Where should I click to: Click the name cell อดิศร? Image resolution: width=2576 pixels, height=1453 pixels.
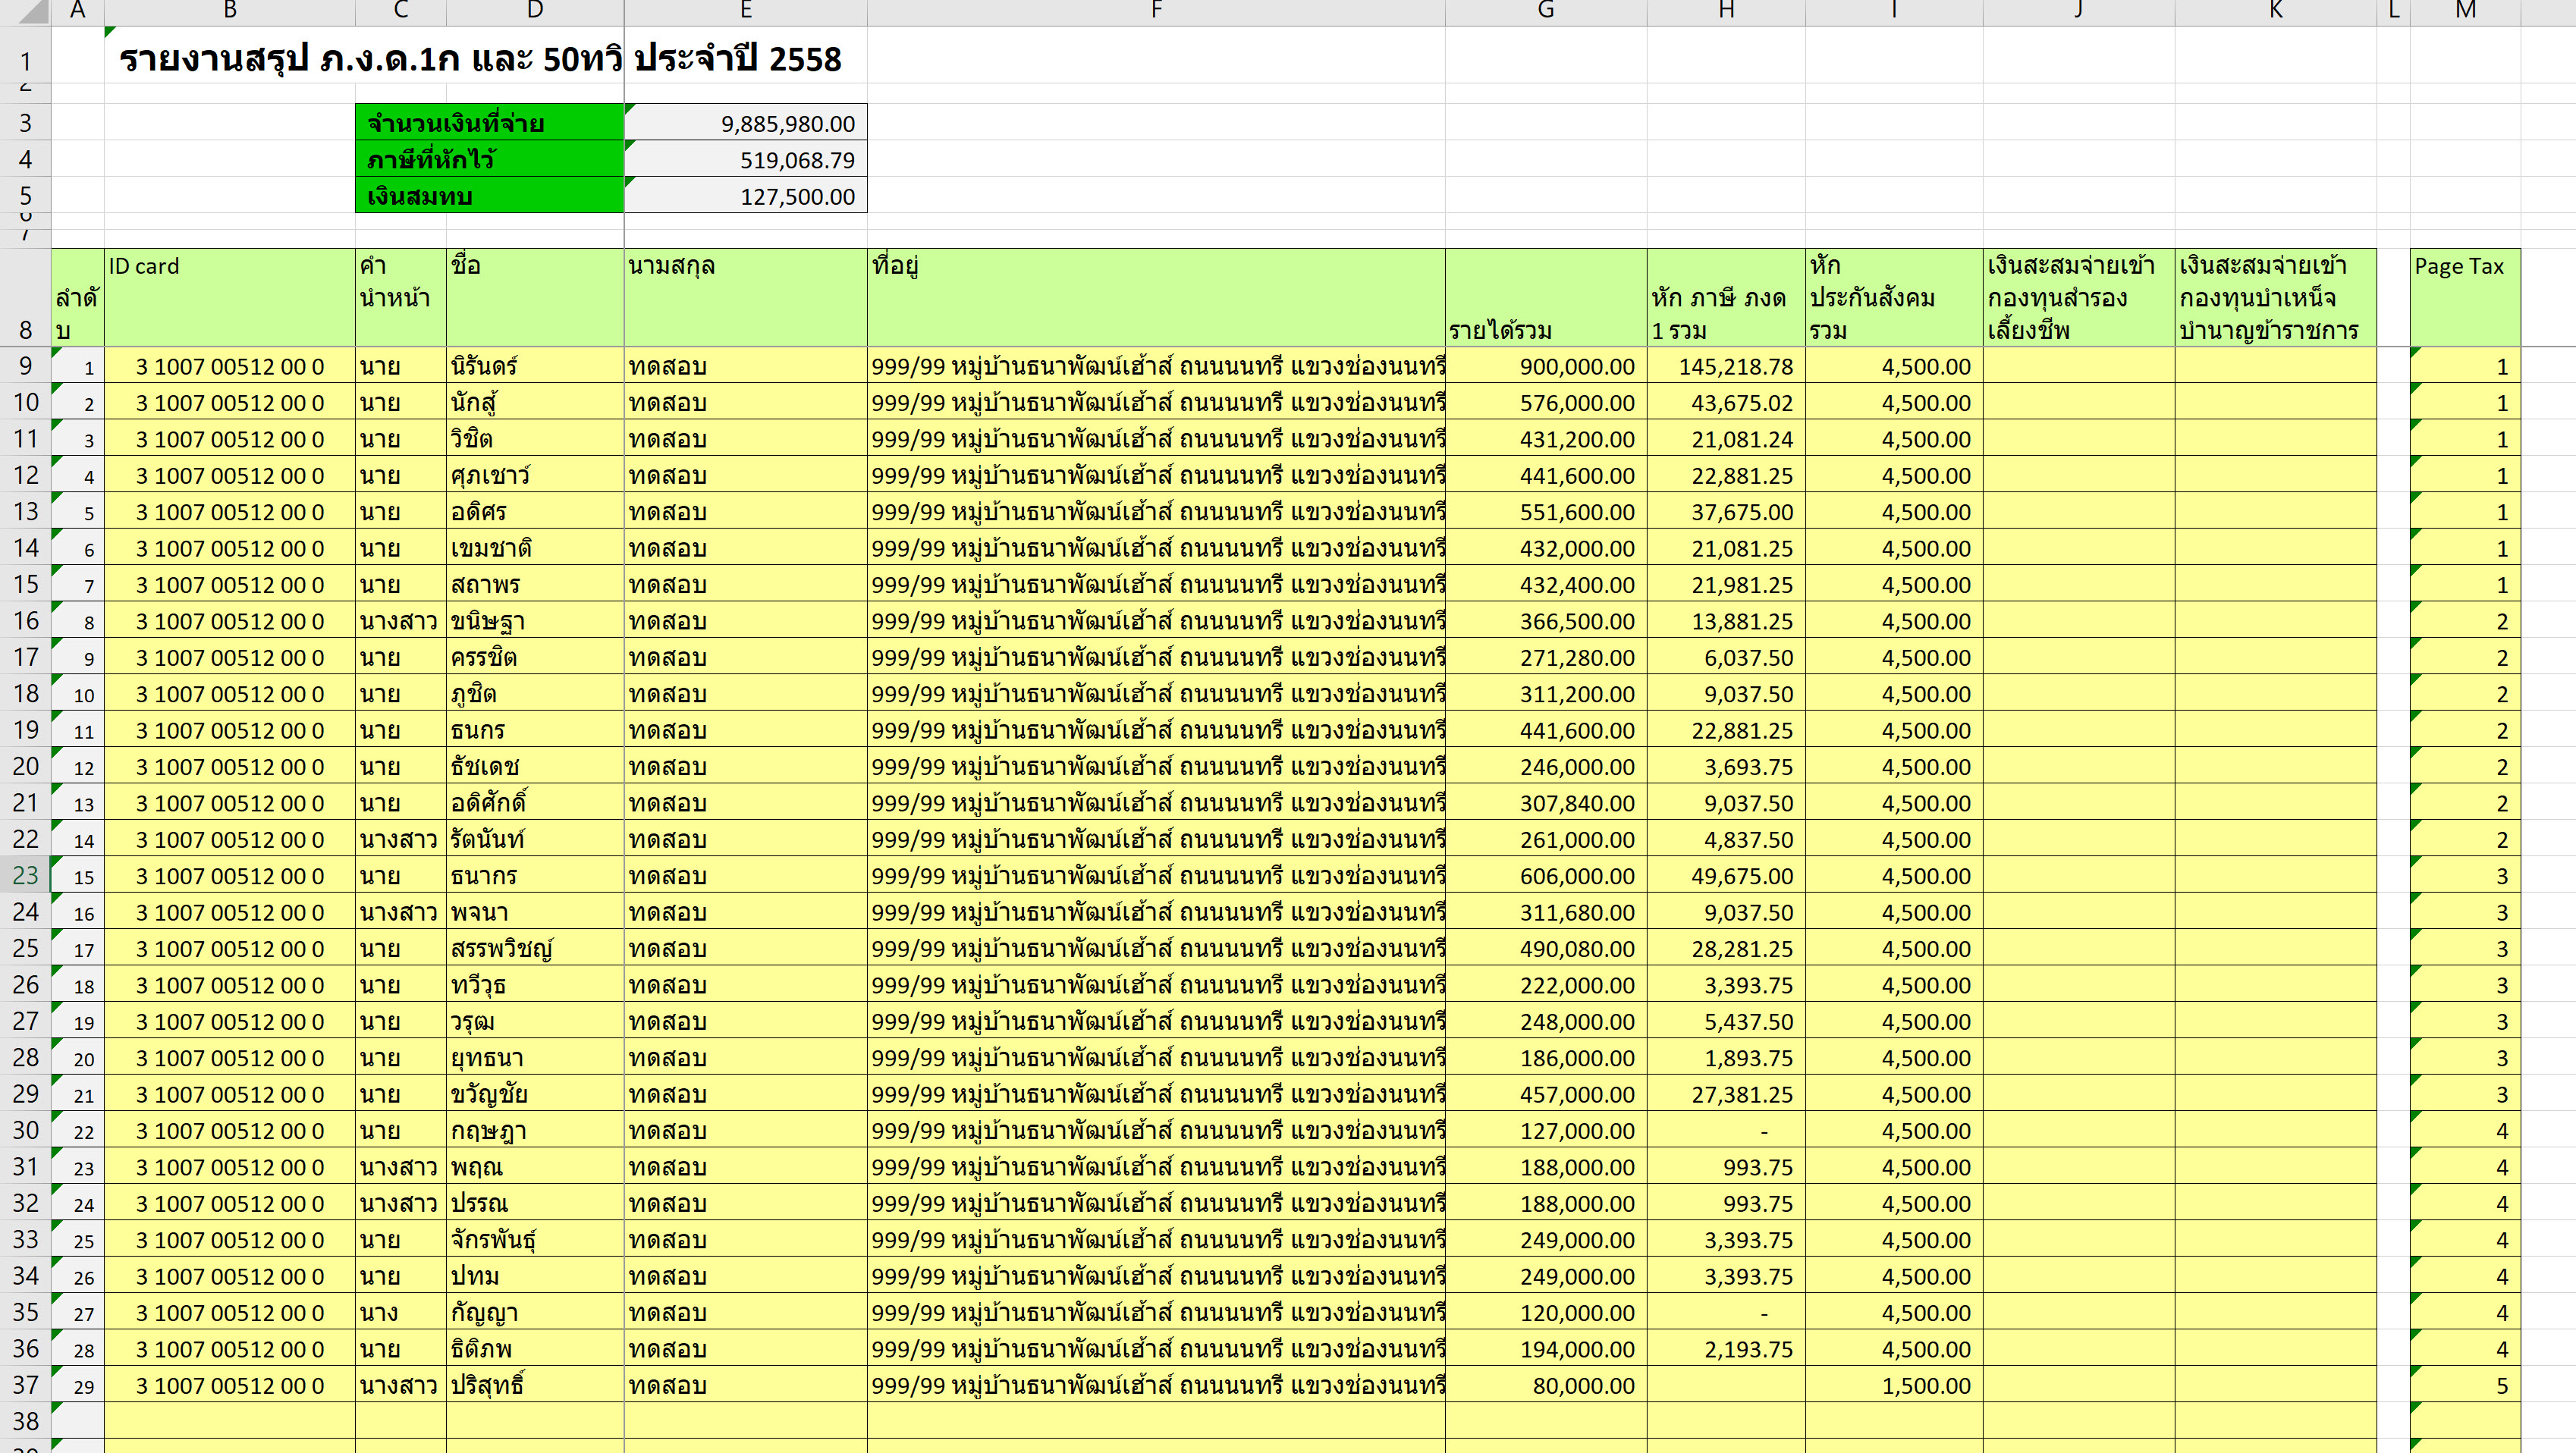pos(535,511)
